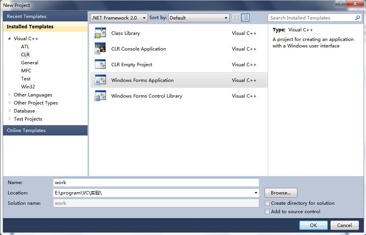Select the Database tree label

point(24,111)
